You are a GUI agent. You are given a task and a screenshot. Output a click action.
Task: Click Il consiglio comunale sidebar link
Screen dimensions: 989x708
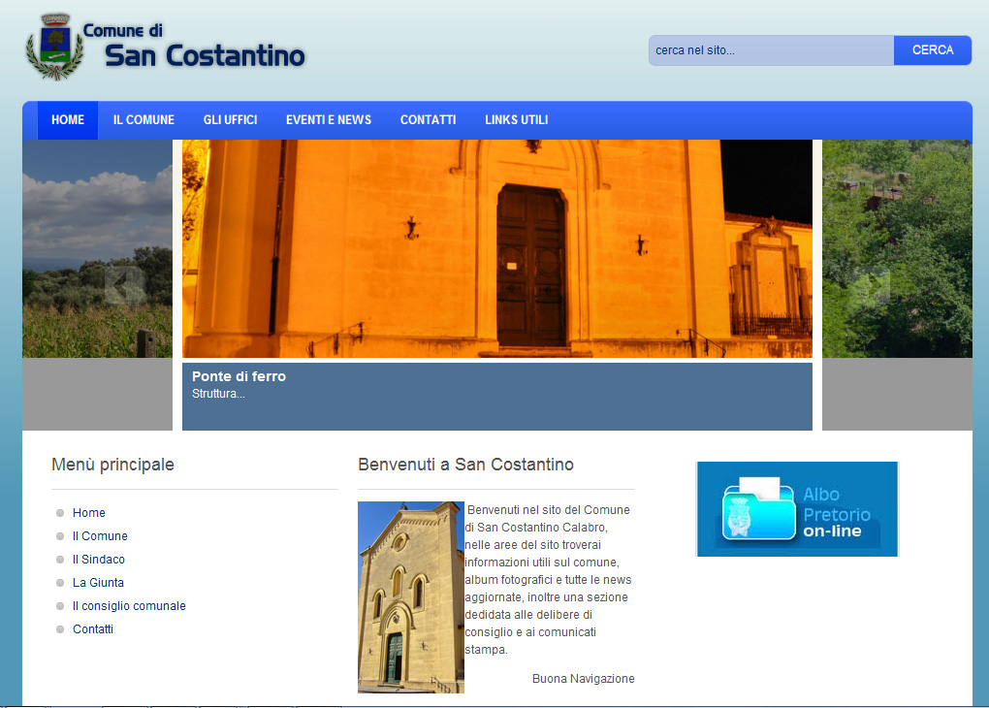click(129, 606)
